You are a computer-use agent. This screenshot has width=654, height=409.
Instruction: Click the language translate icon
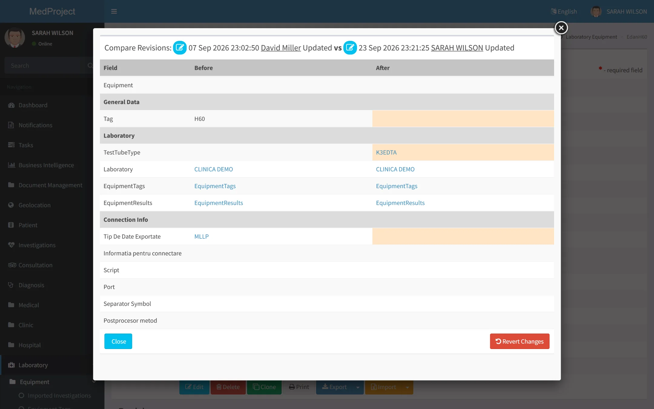click(553, 12)
